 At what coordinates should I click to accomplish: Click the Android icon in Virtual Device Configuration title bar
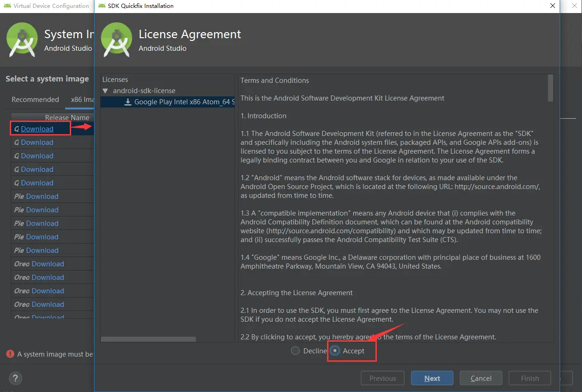point(7,6)
